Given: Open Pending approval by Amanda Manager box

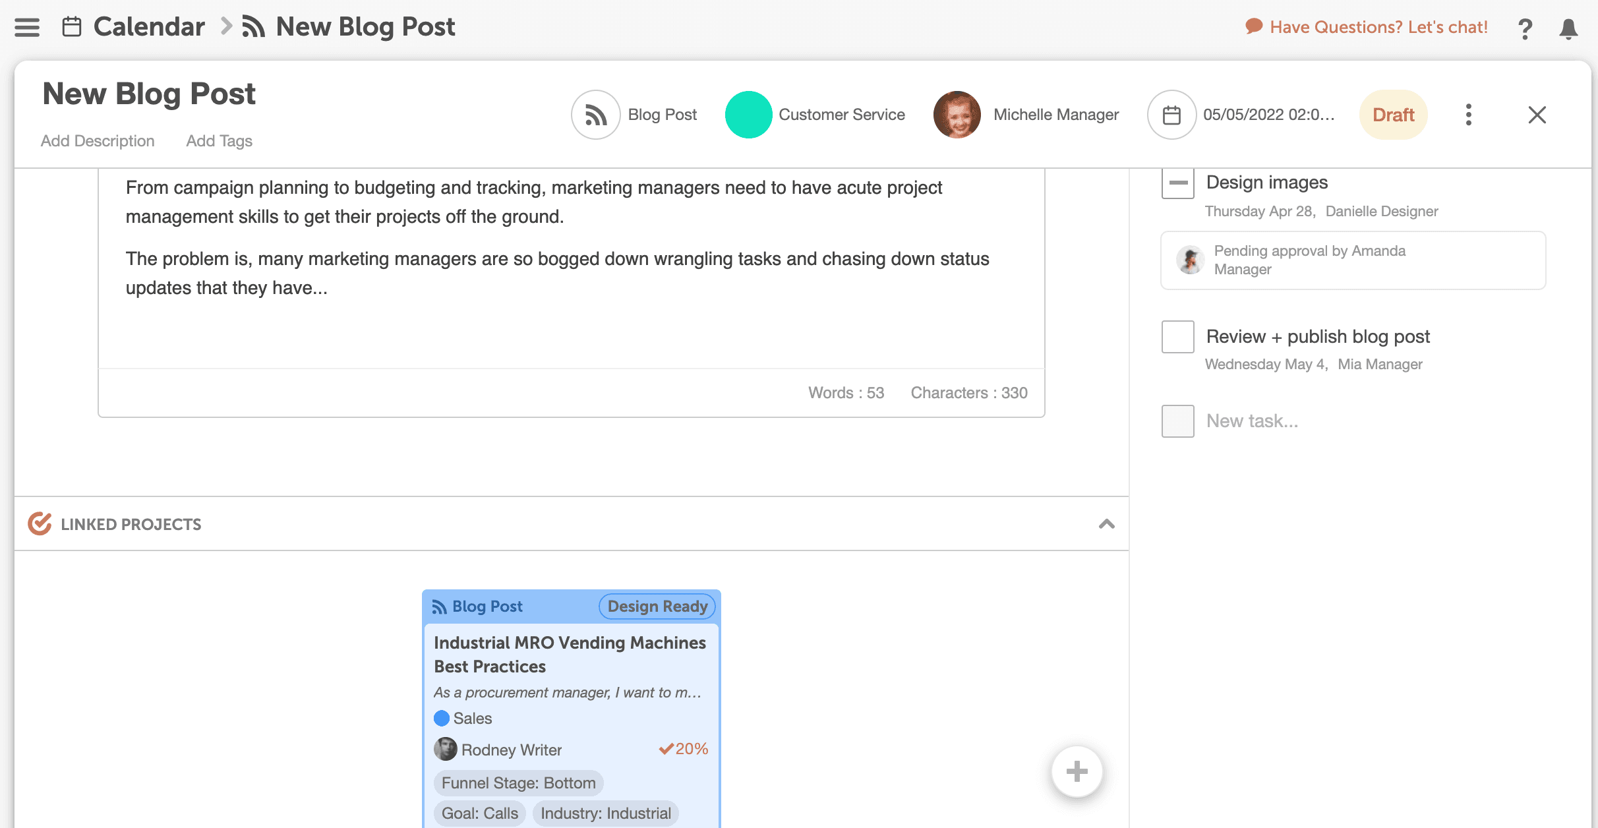Looking at the screenshot, I should (1353, 260).
